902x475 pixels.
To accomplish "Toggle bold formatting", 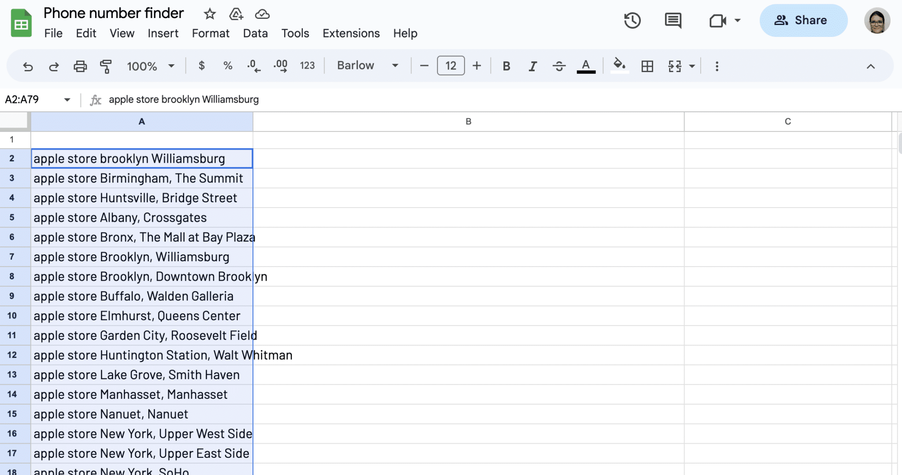I will (x=506, y=66).
